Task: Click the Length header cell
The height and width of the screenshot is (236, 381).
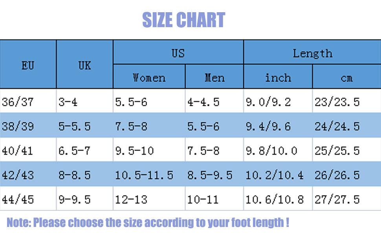Action: pos(312,53)
